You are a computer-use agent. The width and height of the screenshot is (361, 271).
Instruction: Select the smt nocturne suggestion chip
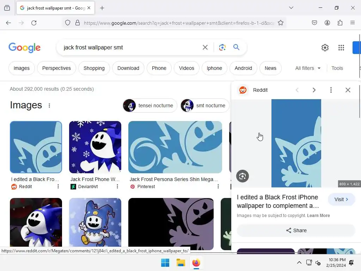point(205,106)
